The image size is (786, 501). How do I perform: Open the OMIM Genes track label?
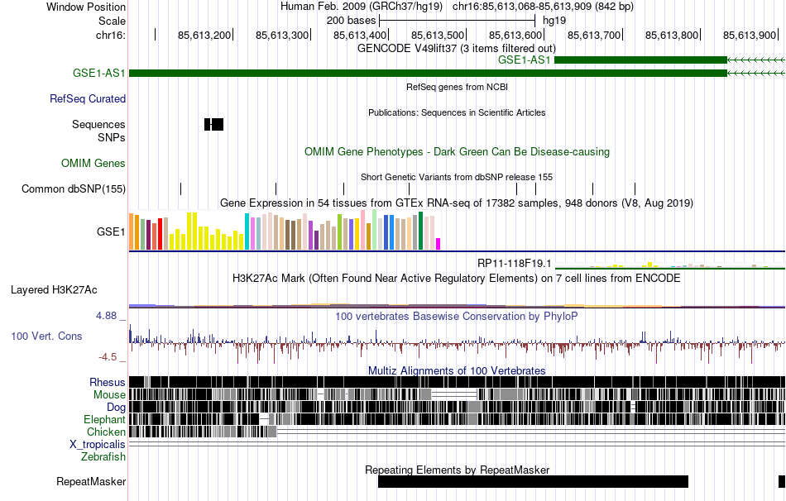[93, 164]
